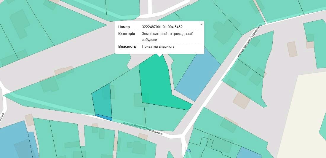Click cadastral number 3222487001:01:004:5452
Screen dimensions: 326x158
pos(162,27)
